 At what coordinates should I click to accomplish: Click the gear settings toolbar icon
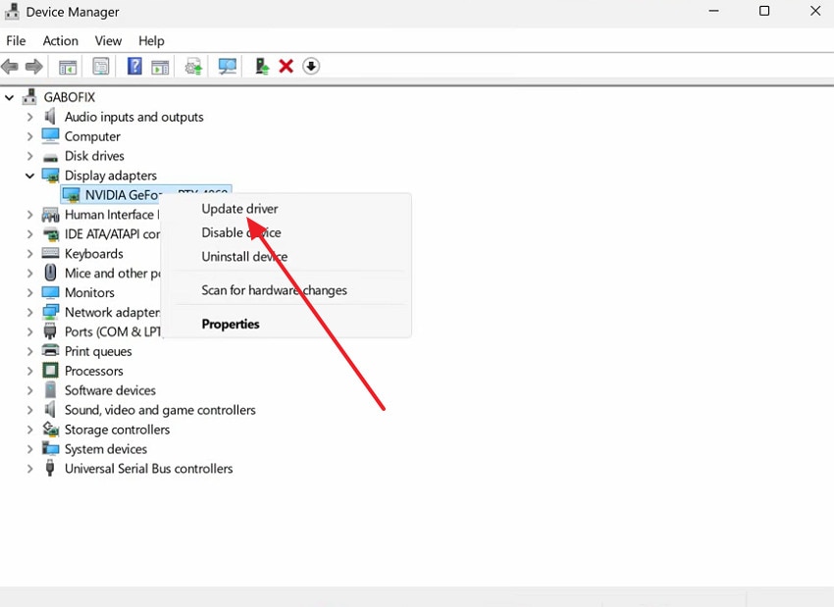click(193, 67)
